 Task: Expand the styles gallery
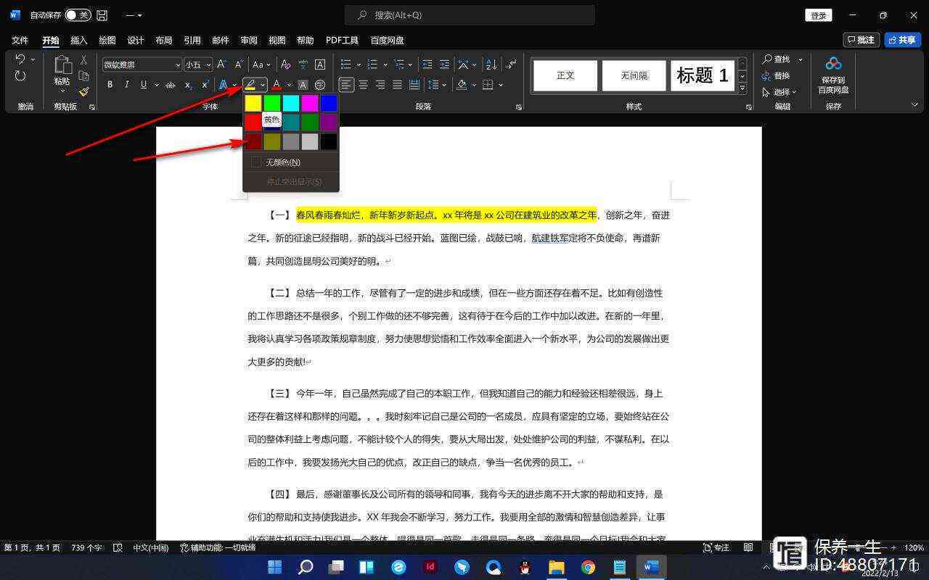point(742,88)
